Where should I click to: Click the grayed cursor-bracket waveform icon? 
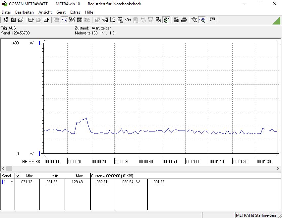pyautogui.click(x=143, y=20)
